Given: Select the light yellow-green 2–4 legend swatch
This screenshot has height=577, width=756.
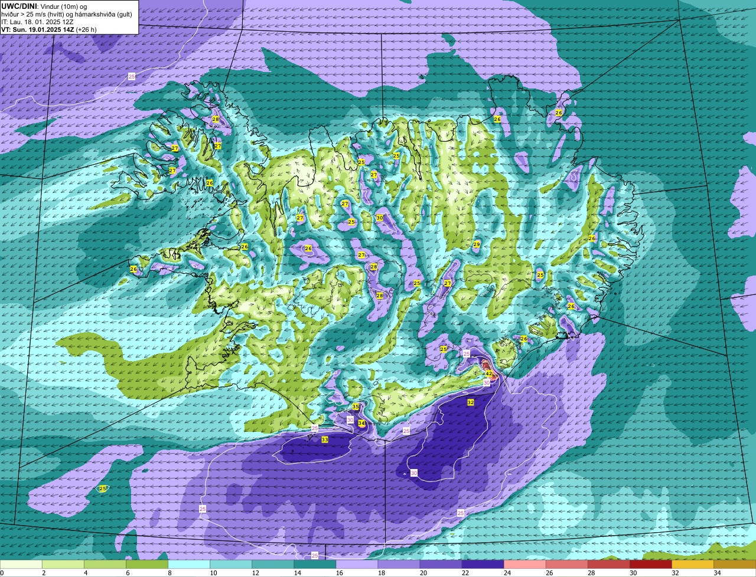Looking at the screenshot, I should pos(63,565).
